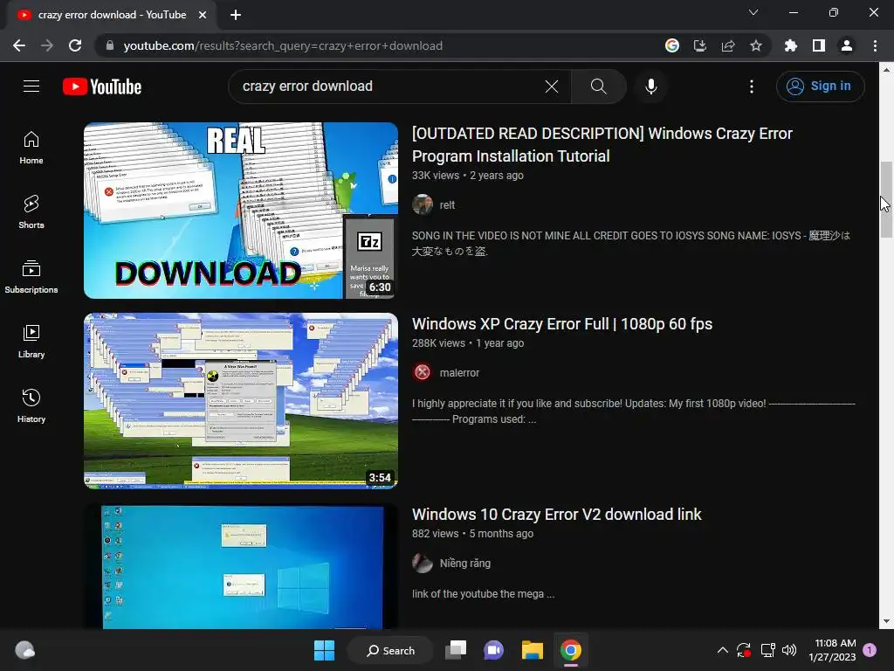Open Chrome profile icon
Screen dimensions: 894x671
click(847, 45)
